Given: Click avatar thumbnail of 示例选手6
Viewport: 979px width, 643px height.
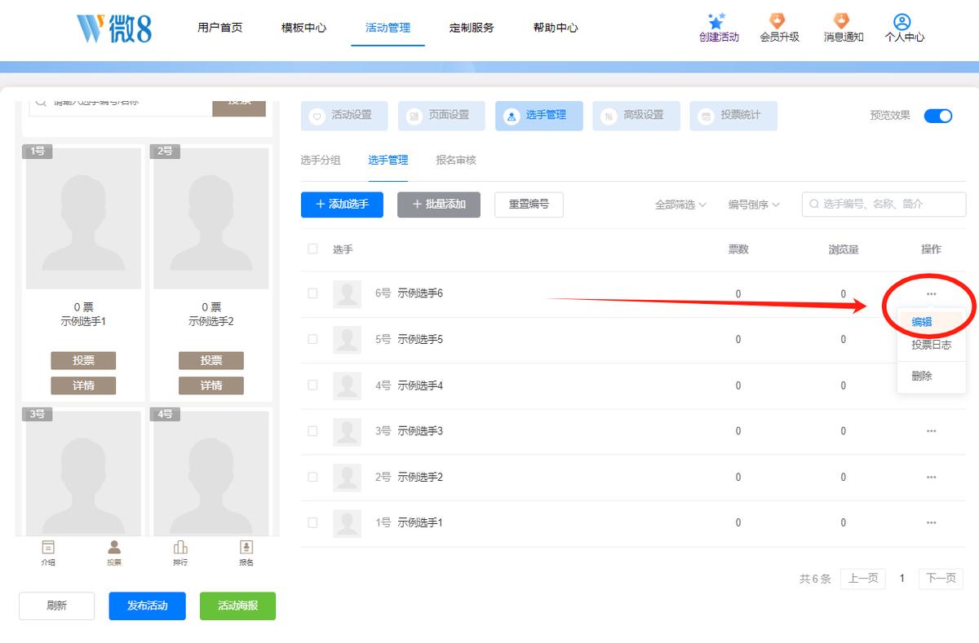Looking at the screenshot, I should click(x=348, y=293).
